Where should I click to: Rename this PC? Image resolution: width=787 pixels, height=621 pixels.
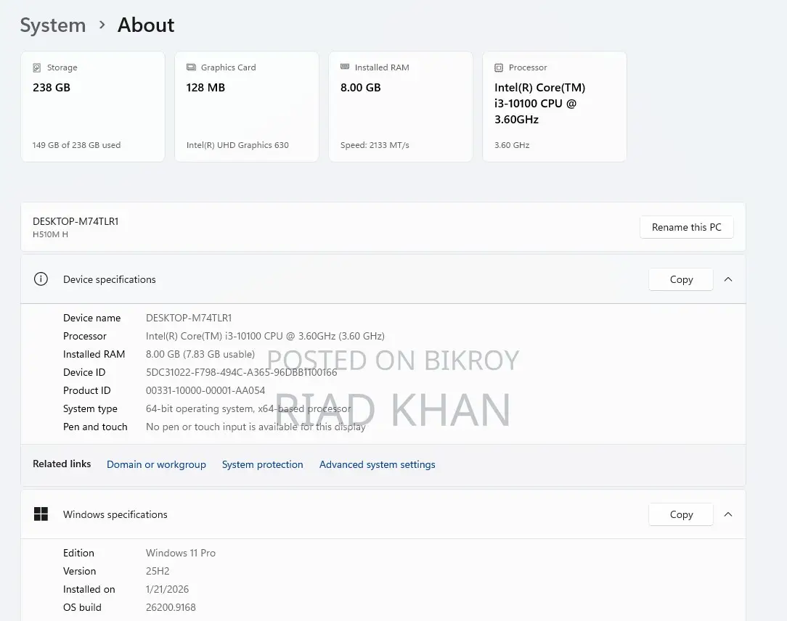pyautogui.click(x=686, y=227)
